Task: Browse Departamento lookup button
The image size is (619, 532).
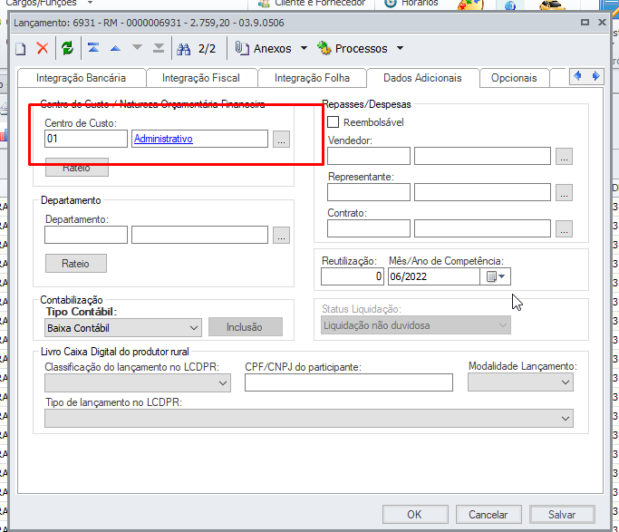Action: 281,236
